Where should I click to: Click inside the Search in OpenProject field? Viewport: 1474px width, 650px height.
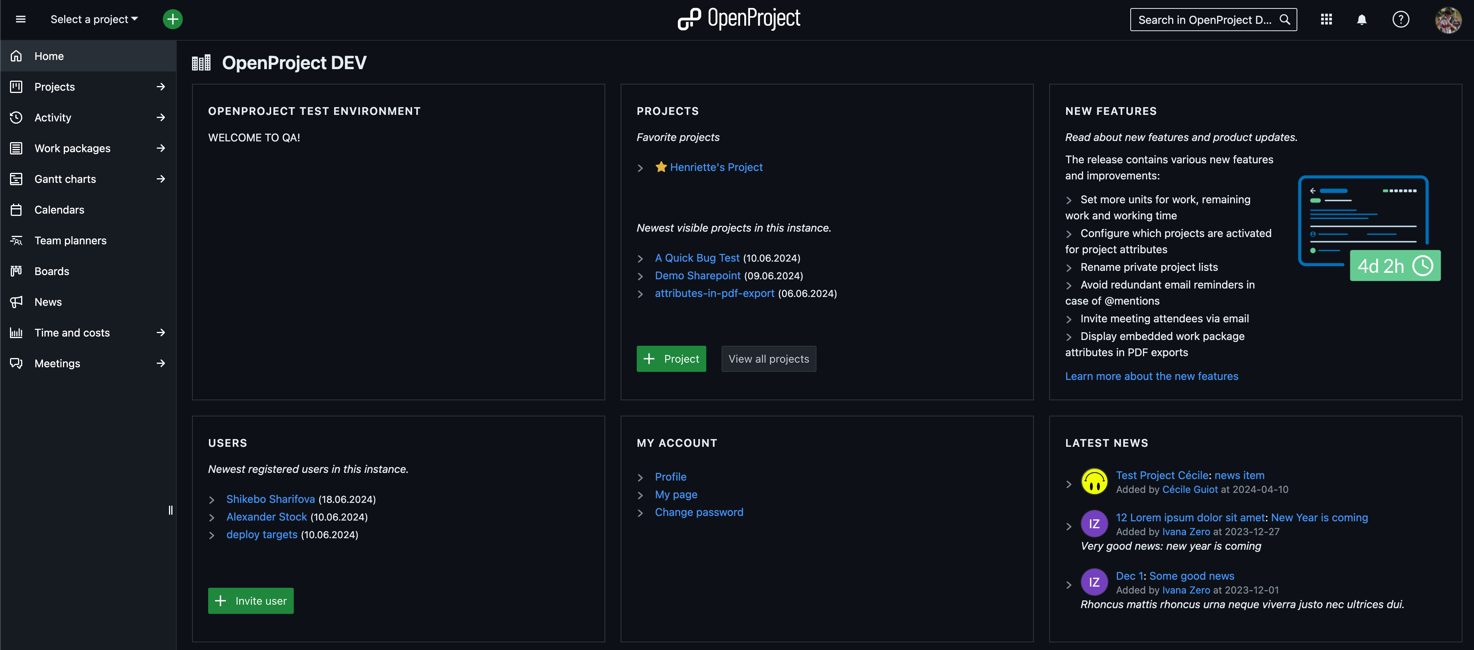pos(1202,19)
